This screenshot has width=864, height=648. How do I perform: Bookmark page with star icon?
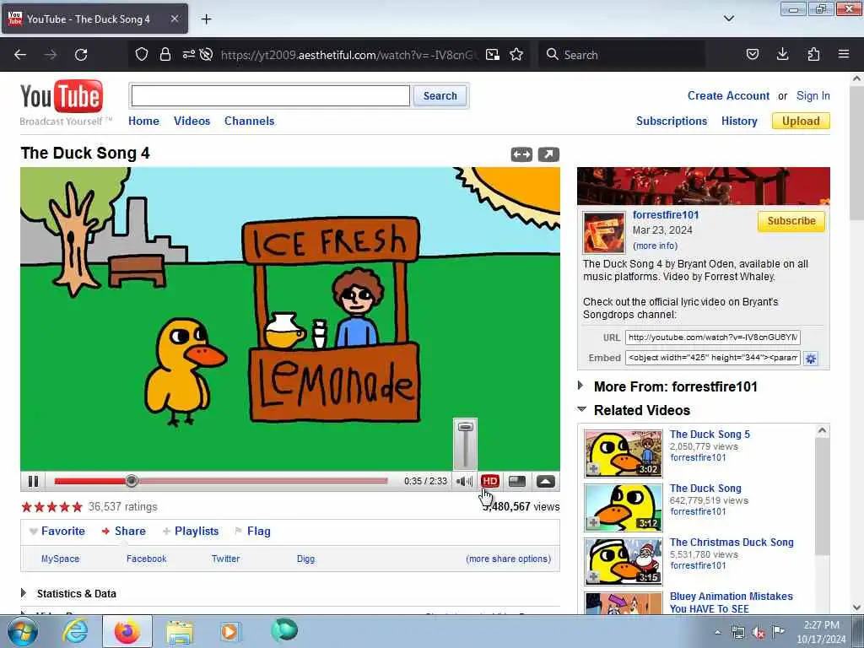point(516,55)
